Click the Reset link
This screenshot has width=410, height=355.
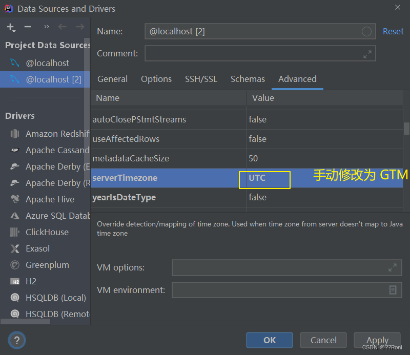pyautogui.click(x=393, y=31)
